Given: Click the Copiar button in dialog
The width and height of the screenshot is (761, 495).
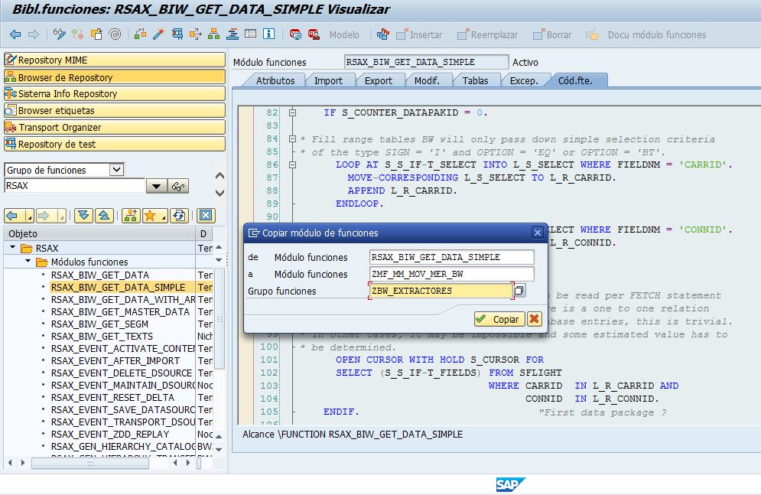Looking at the screenshot, I should click(x=499, y=319).
